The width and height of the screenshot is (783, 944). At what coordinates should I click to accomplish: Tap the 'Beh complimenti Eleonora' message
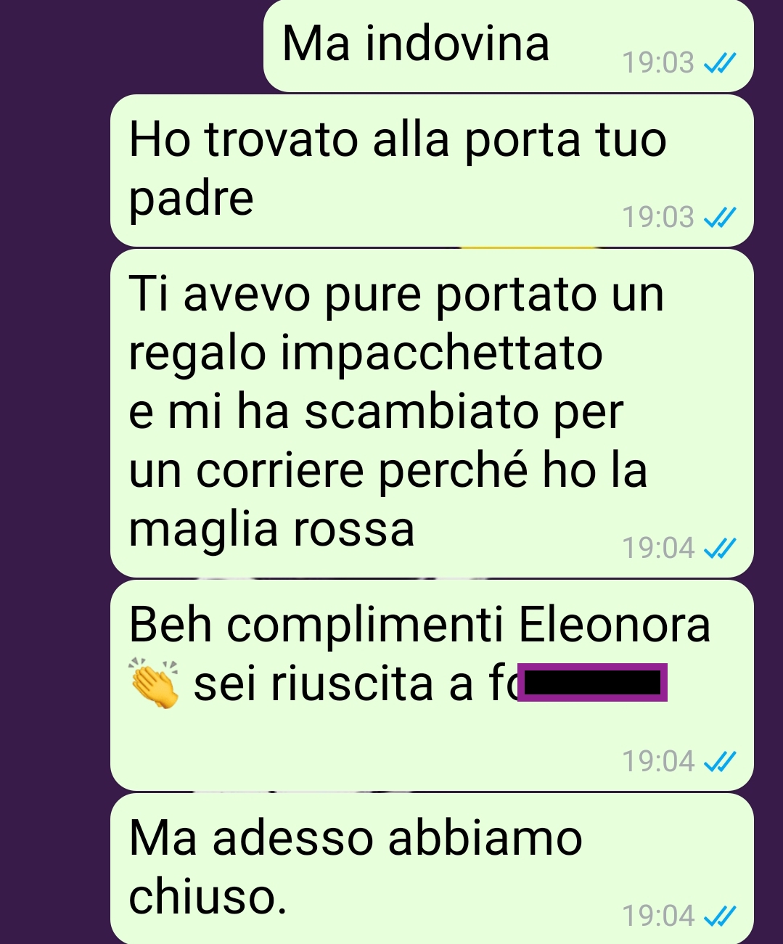pyautogui.click(x=432, y=685)
